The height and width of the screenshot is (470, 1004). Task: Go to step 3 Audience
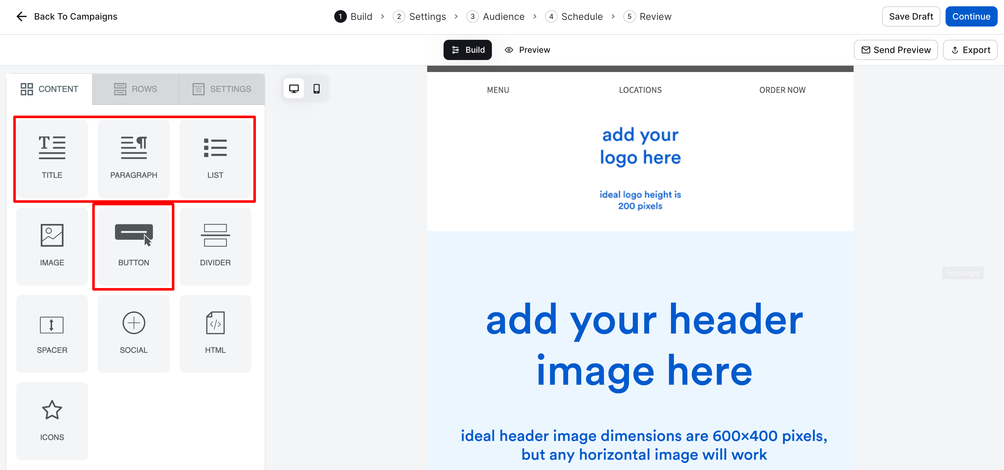[495, 16]
